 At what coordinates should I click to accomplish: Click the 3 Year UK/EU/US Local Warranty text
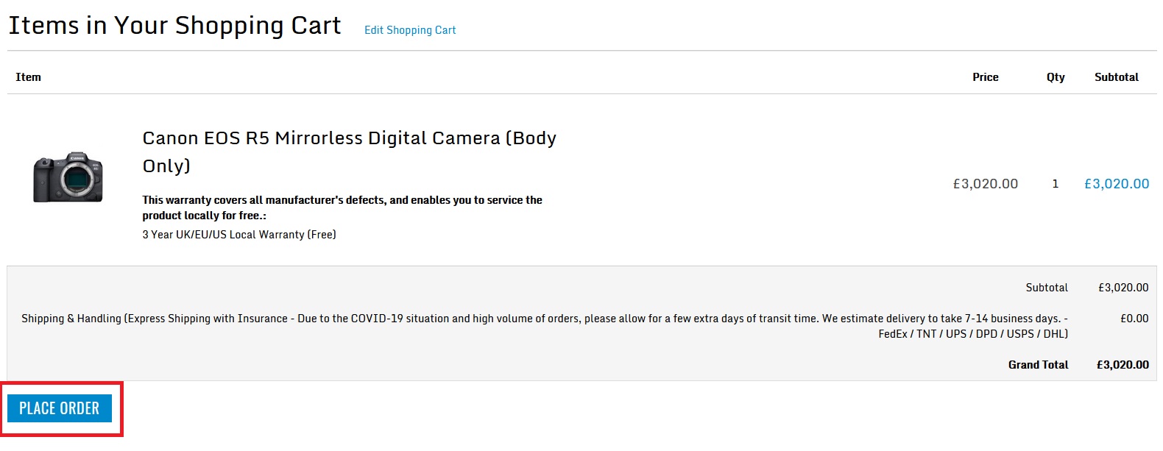tap(239, 235)
